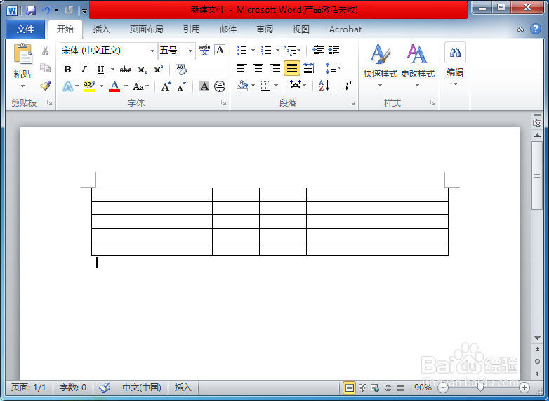Viewport: 549px width, 401px height.
Task: Toggle subscript formatting
Action: tap(142, 70)
